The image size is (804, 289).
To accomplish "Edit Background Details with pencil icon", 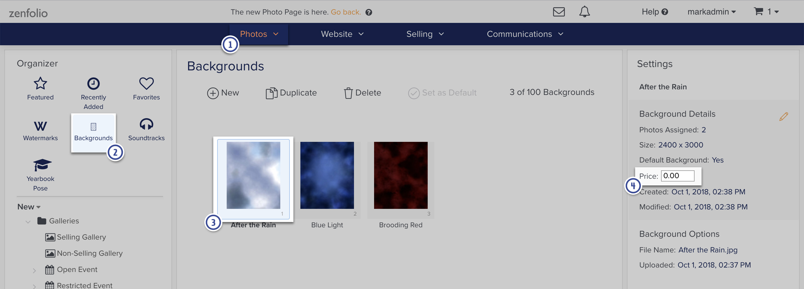I will coord(783,116).
